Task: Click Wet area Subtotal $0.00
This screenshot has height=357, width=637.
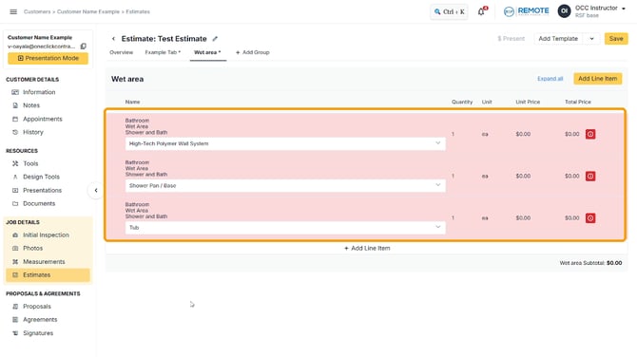Action: click(590, 263)
